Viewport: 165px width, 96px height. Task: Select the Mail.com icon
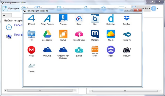[x=95, y=34]
